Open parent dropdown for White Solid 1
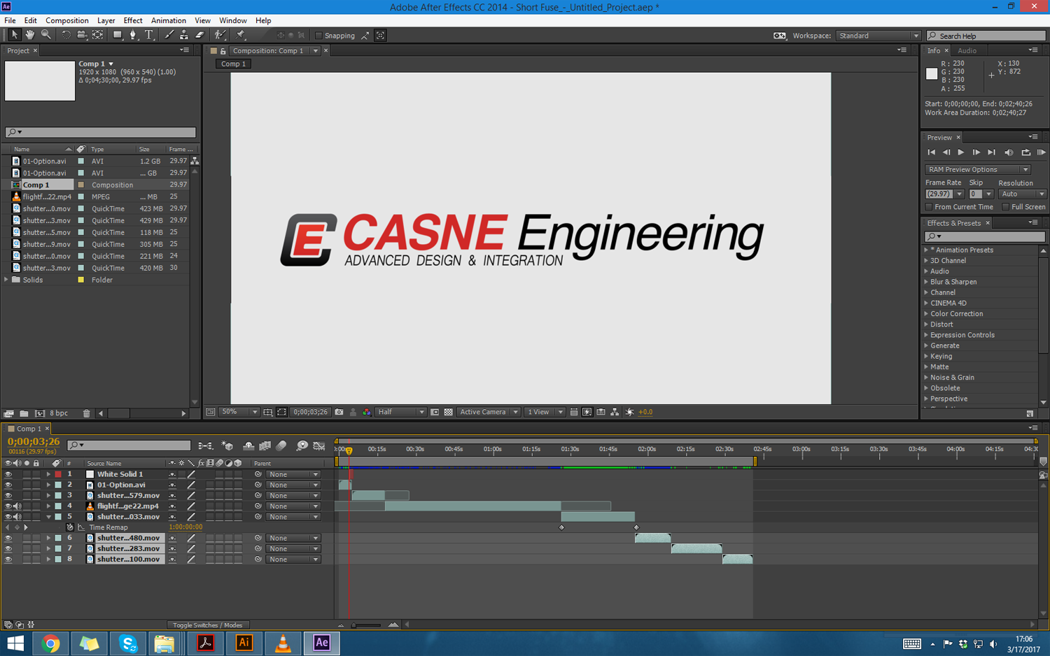This screenshot has width=1050, height=656. click(293, 474)
